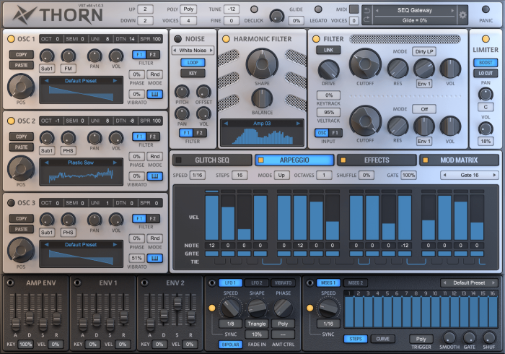Select previous White Noise type arrow
Screen dimensions: 505x354
tap(175, 51)
